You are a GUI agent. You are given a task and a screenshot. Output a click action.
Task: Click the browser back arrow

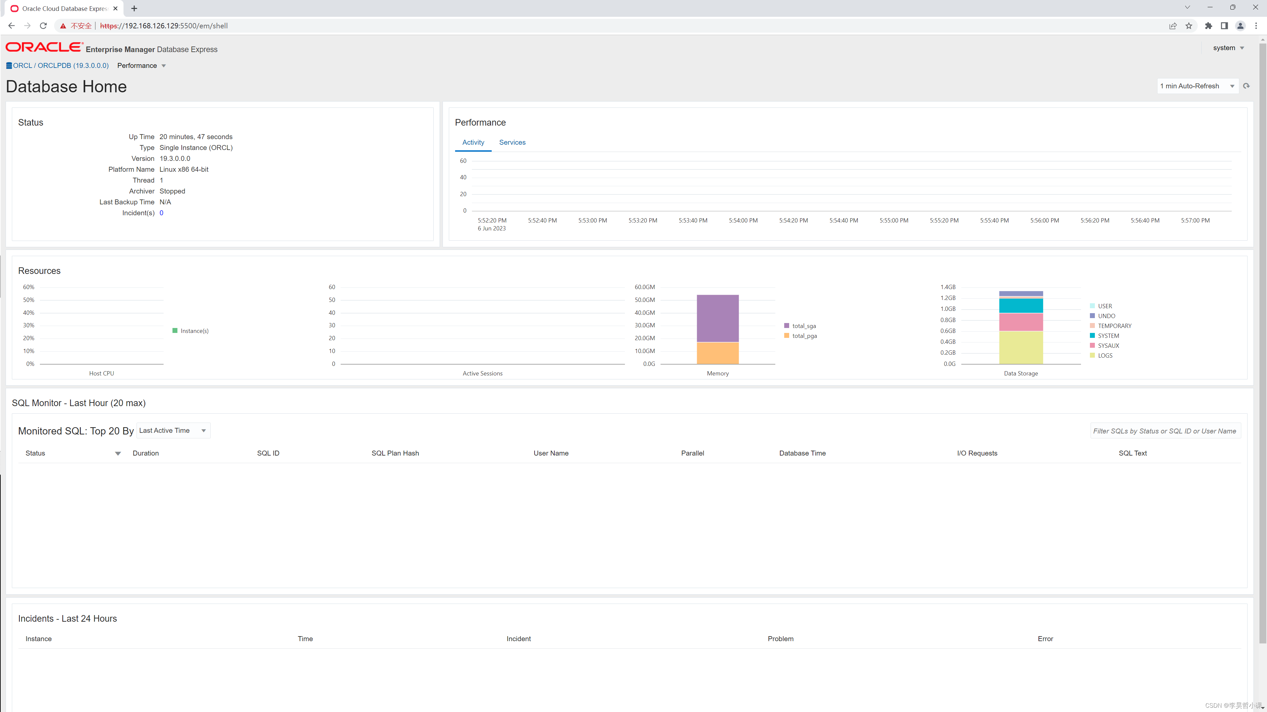pos(11,26)
